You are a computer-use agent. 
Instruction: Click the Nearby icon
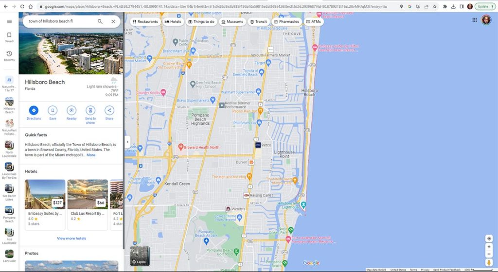(x=71, y=113)
